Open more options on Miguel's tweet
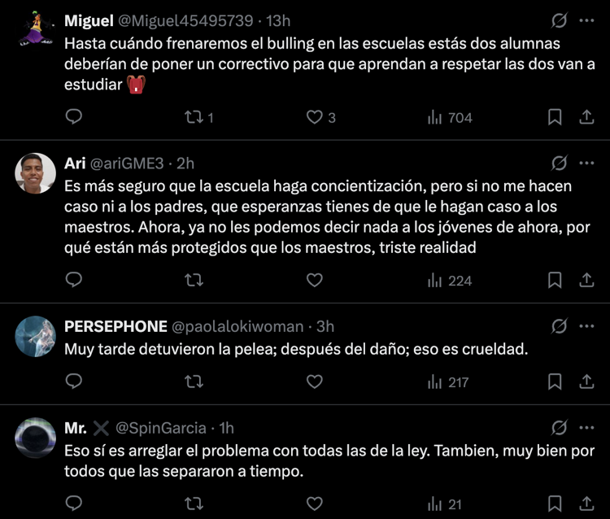610x519 pixels. click(x=586, y=20)
